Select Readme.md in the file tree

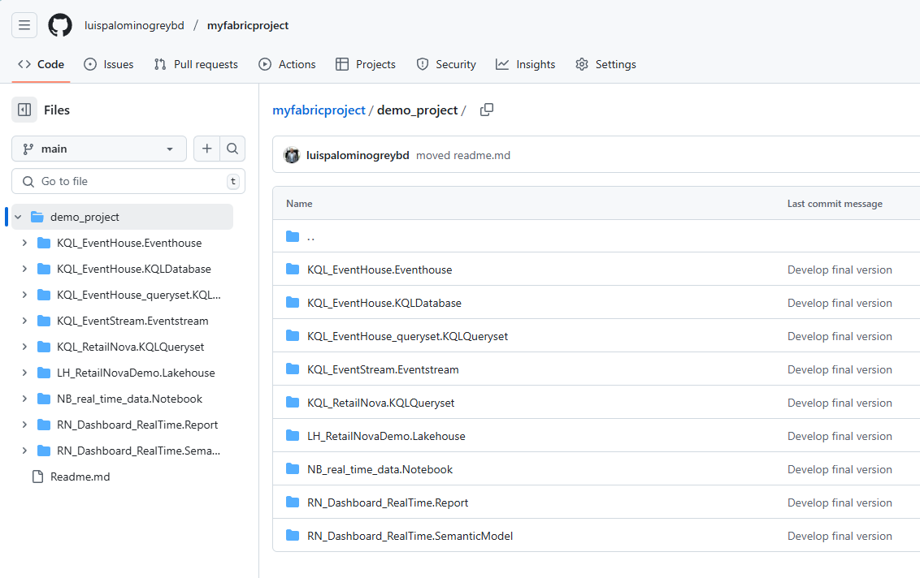80,477
